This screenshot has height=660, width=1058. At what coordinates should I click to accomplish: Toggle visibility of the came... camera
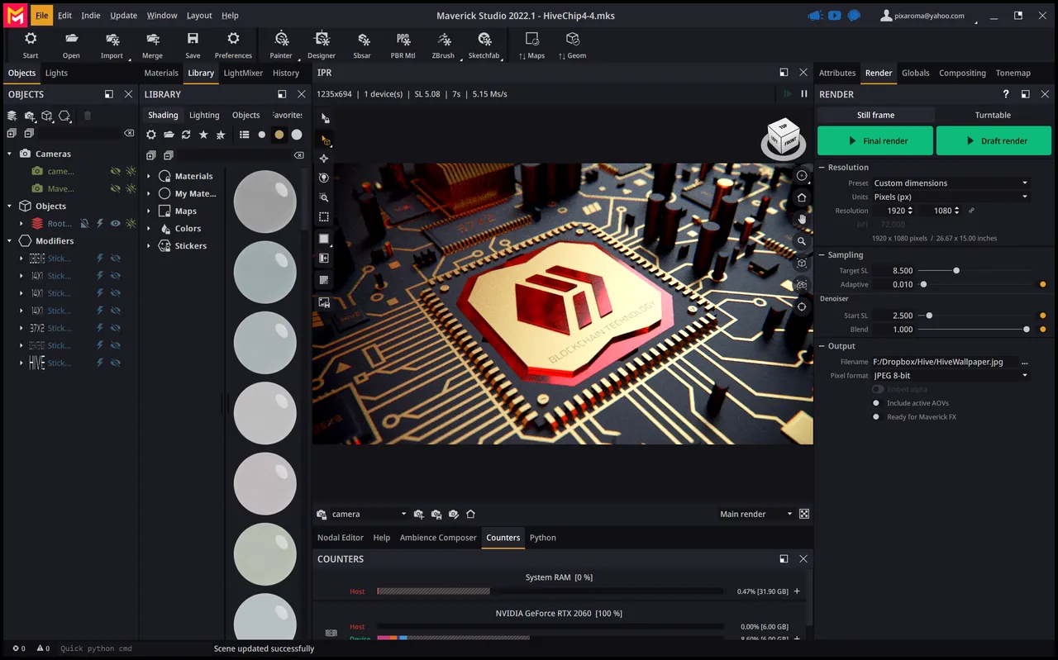[x=116, y=171]
